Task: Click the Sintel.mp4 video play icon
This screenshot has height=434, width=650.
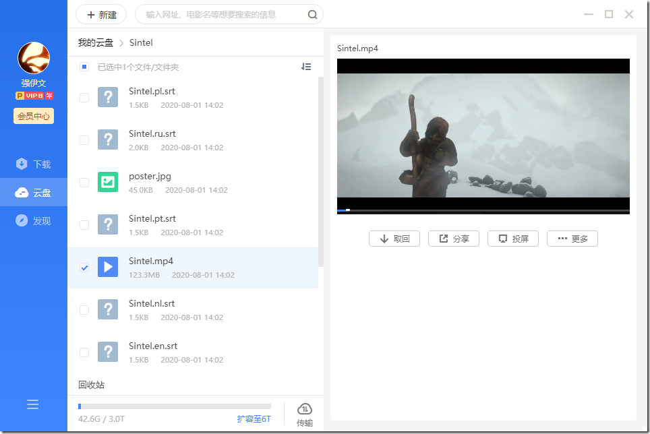Action: tap(108, 267)
